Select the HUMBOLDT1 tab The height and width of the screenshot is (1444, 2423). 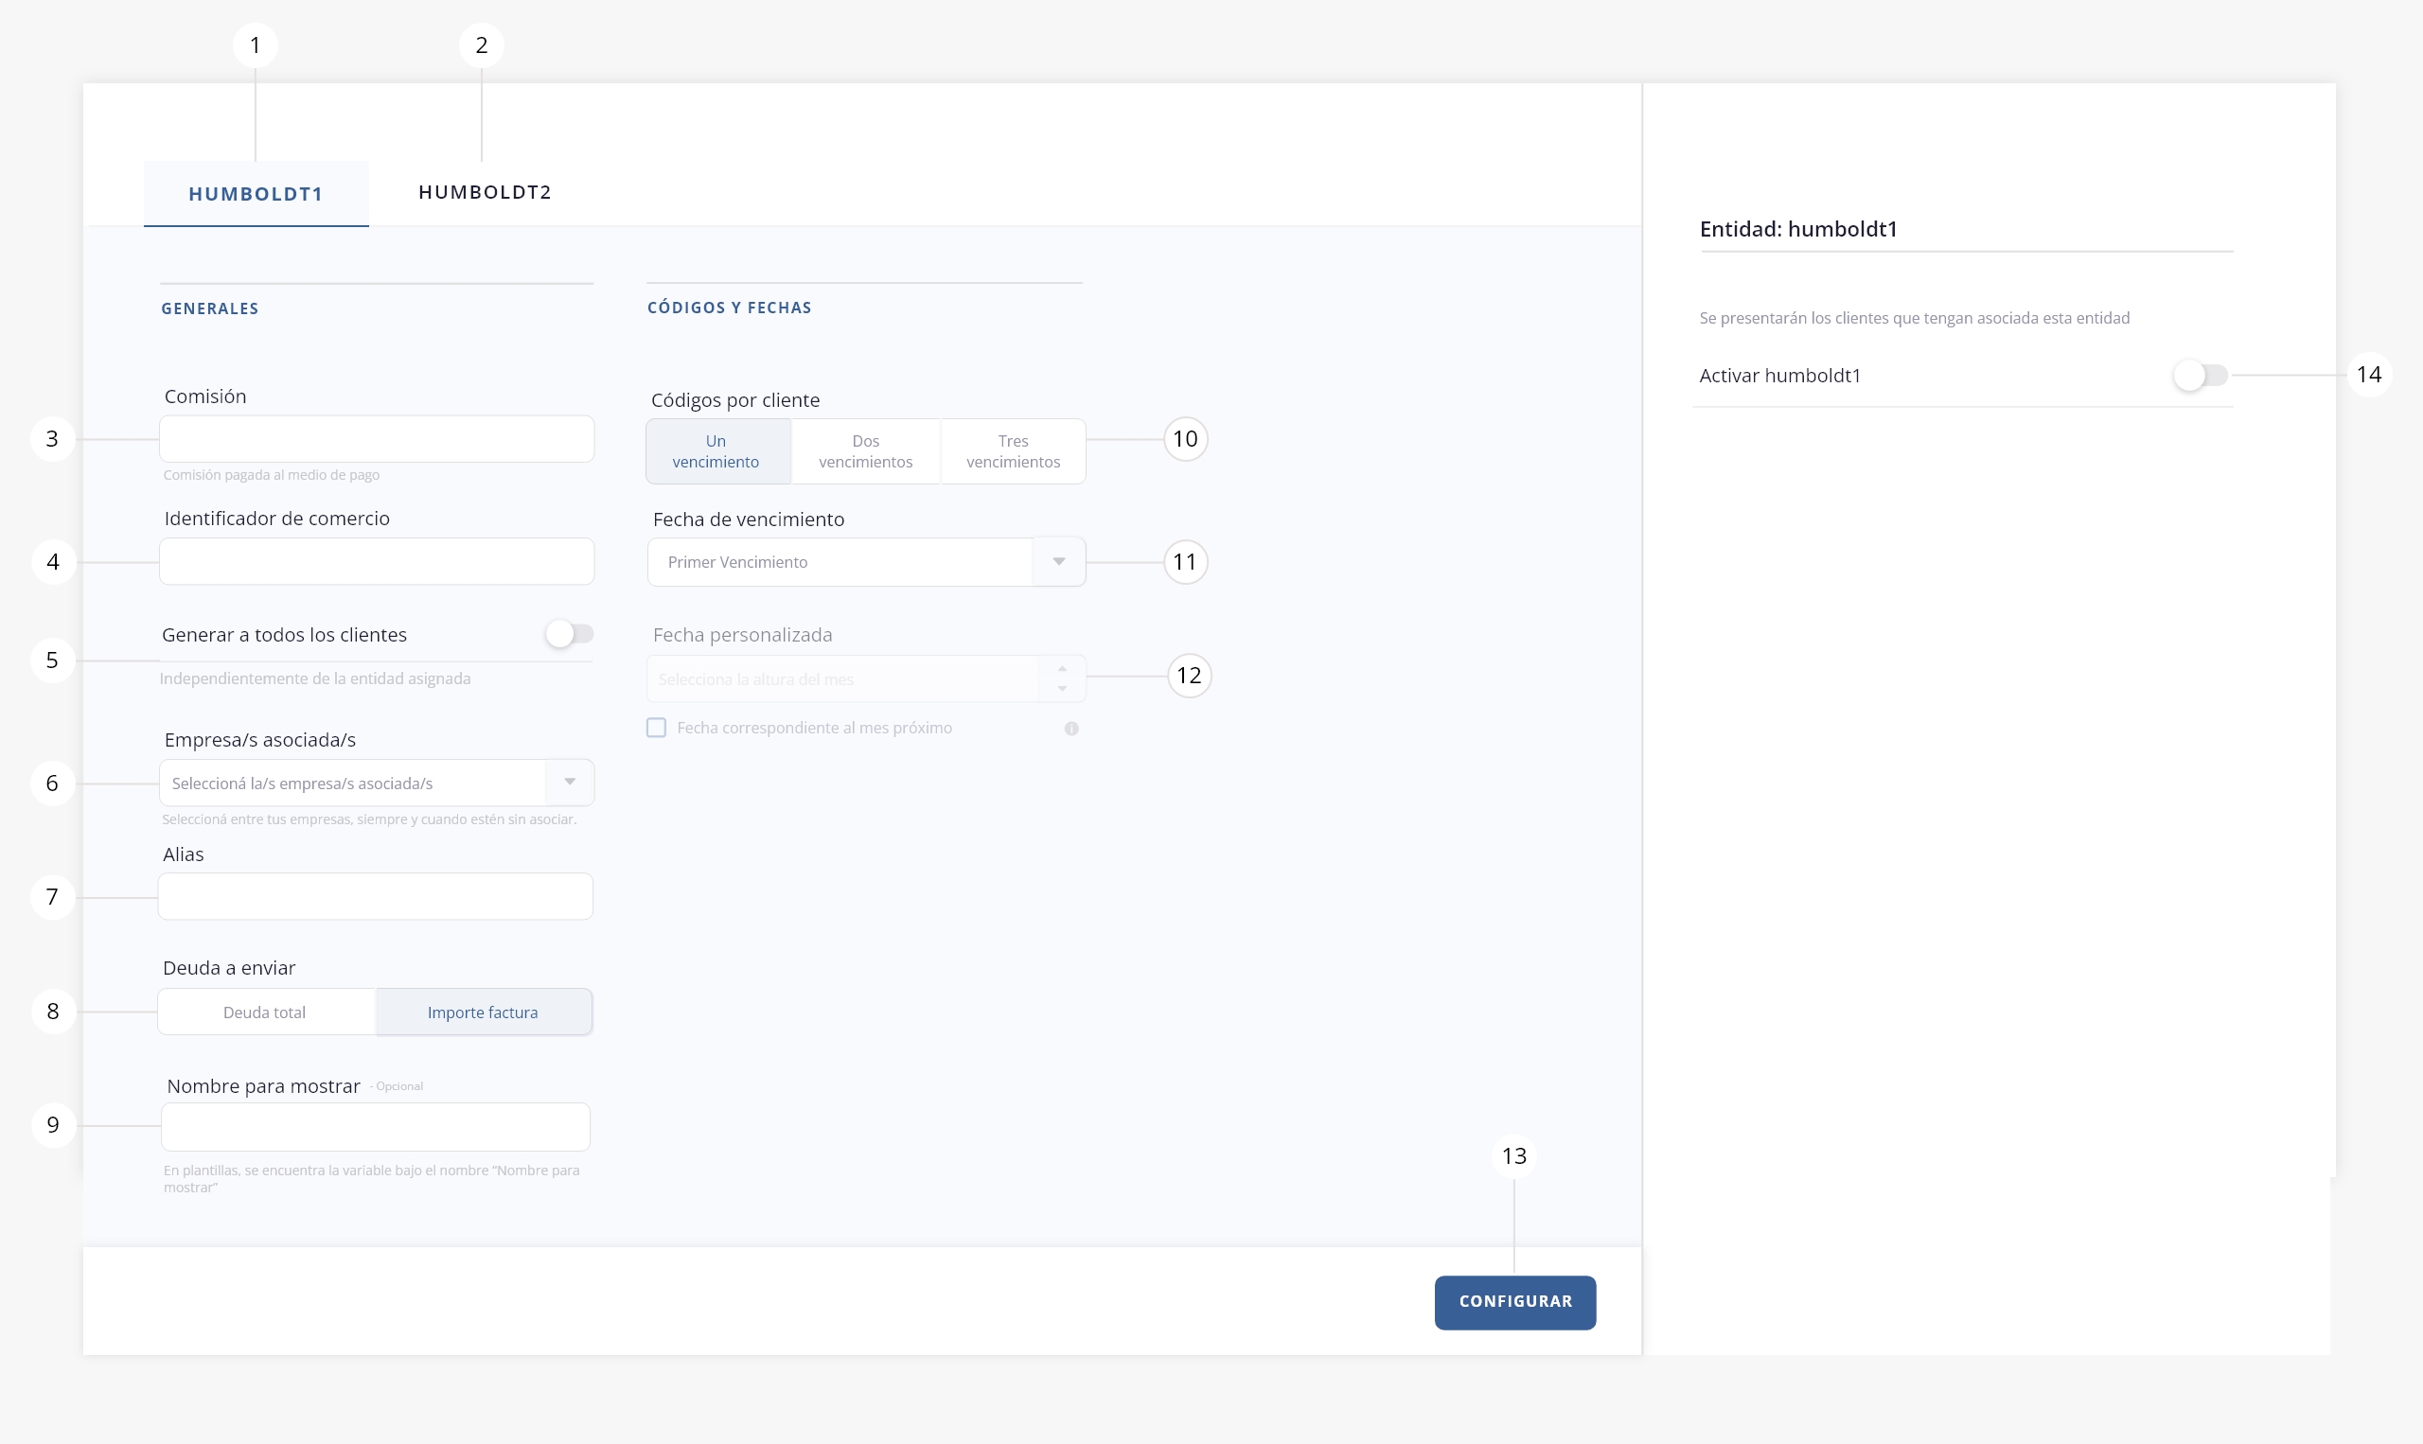click(256, 194)
